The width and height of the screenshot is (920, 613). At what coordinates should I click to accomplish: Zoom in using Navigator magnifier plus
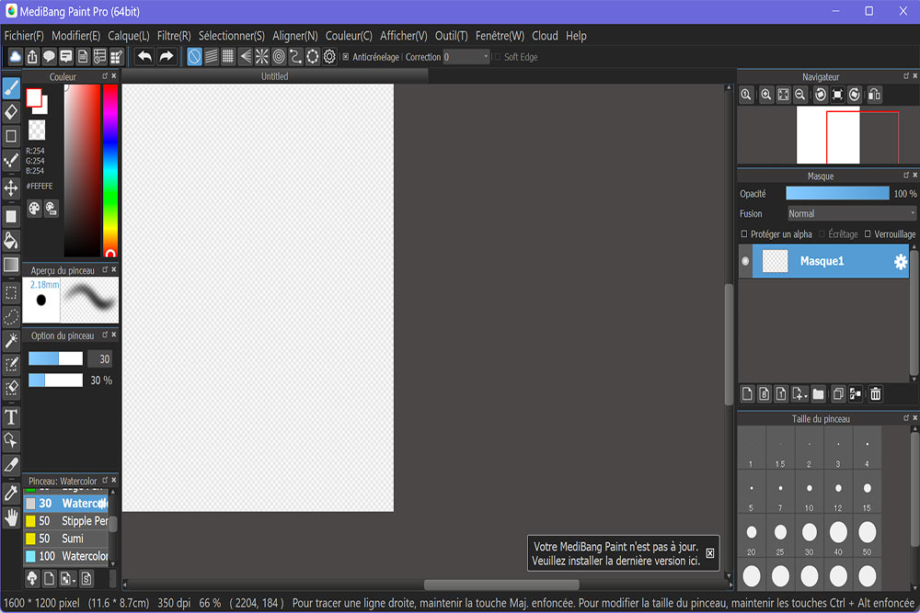point(765,95)
